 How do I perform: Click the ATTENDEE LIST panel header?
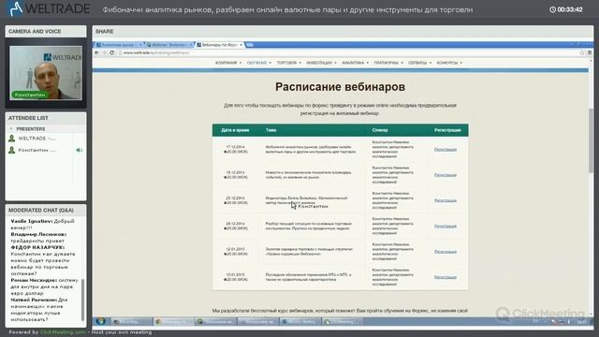pos(46,118)
